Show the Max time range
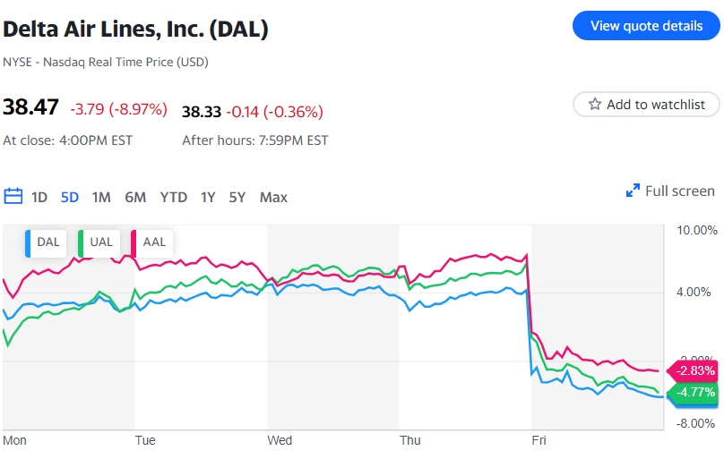Viewport: 724px width, 459px height. pos(273,197)
